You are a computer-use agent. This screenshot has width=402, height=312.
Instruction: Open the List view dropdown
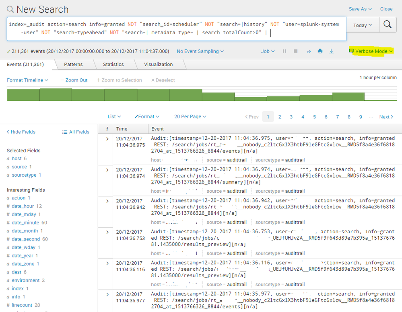114,116
